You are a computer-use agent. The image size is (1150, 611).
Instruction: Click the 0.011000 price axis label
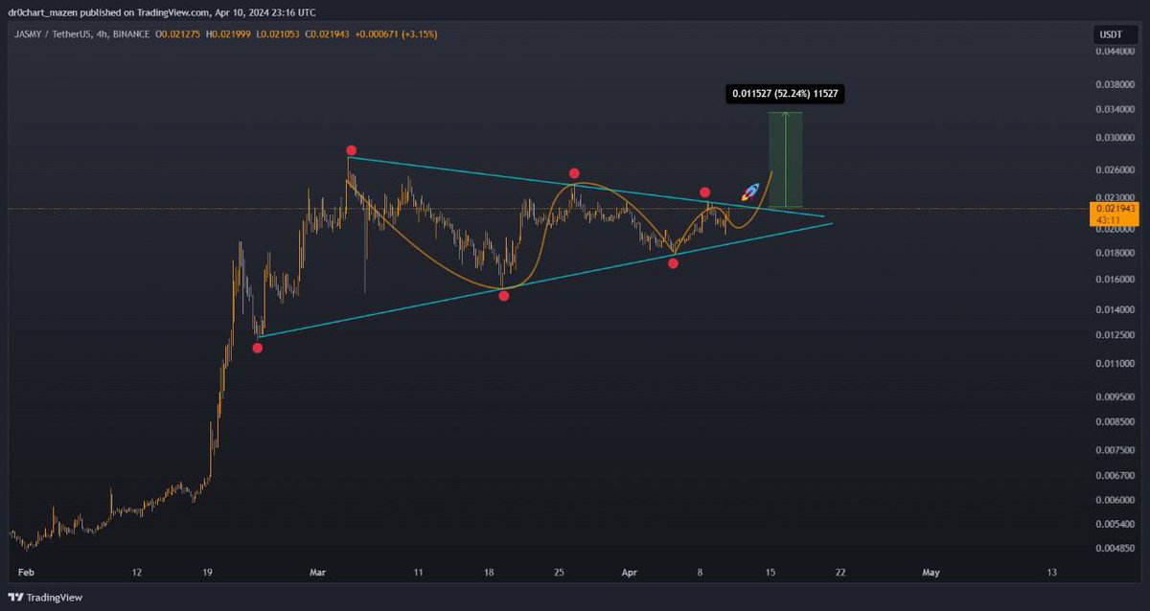pyautogui.click(x=1114, y=364)
